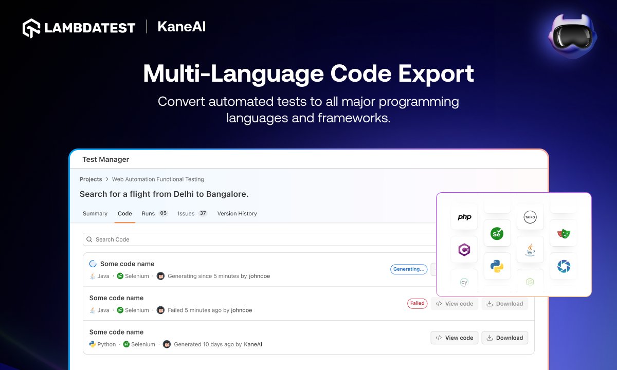Switch to the Runs tab
The width and height of the screenshot is (617, 370).
click(155, 213)
